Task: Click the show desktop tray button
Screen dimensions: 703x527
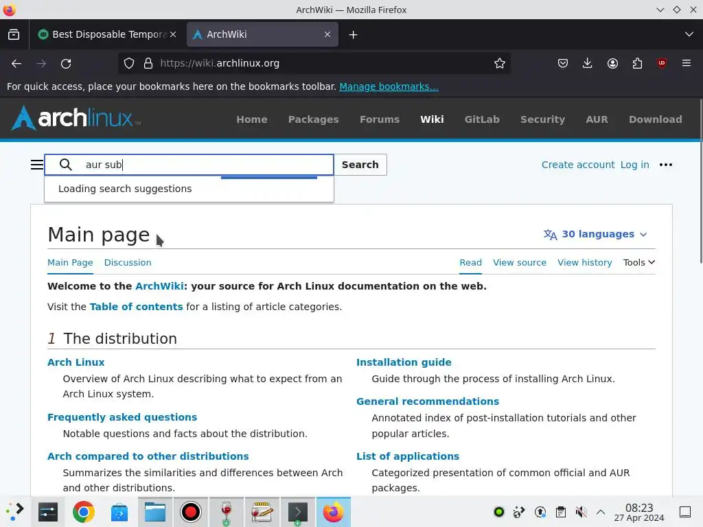Action: click(685, 512)
